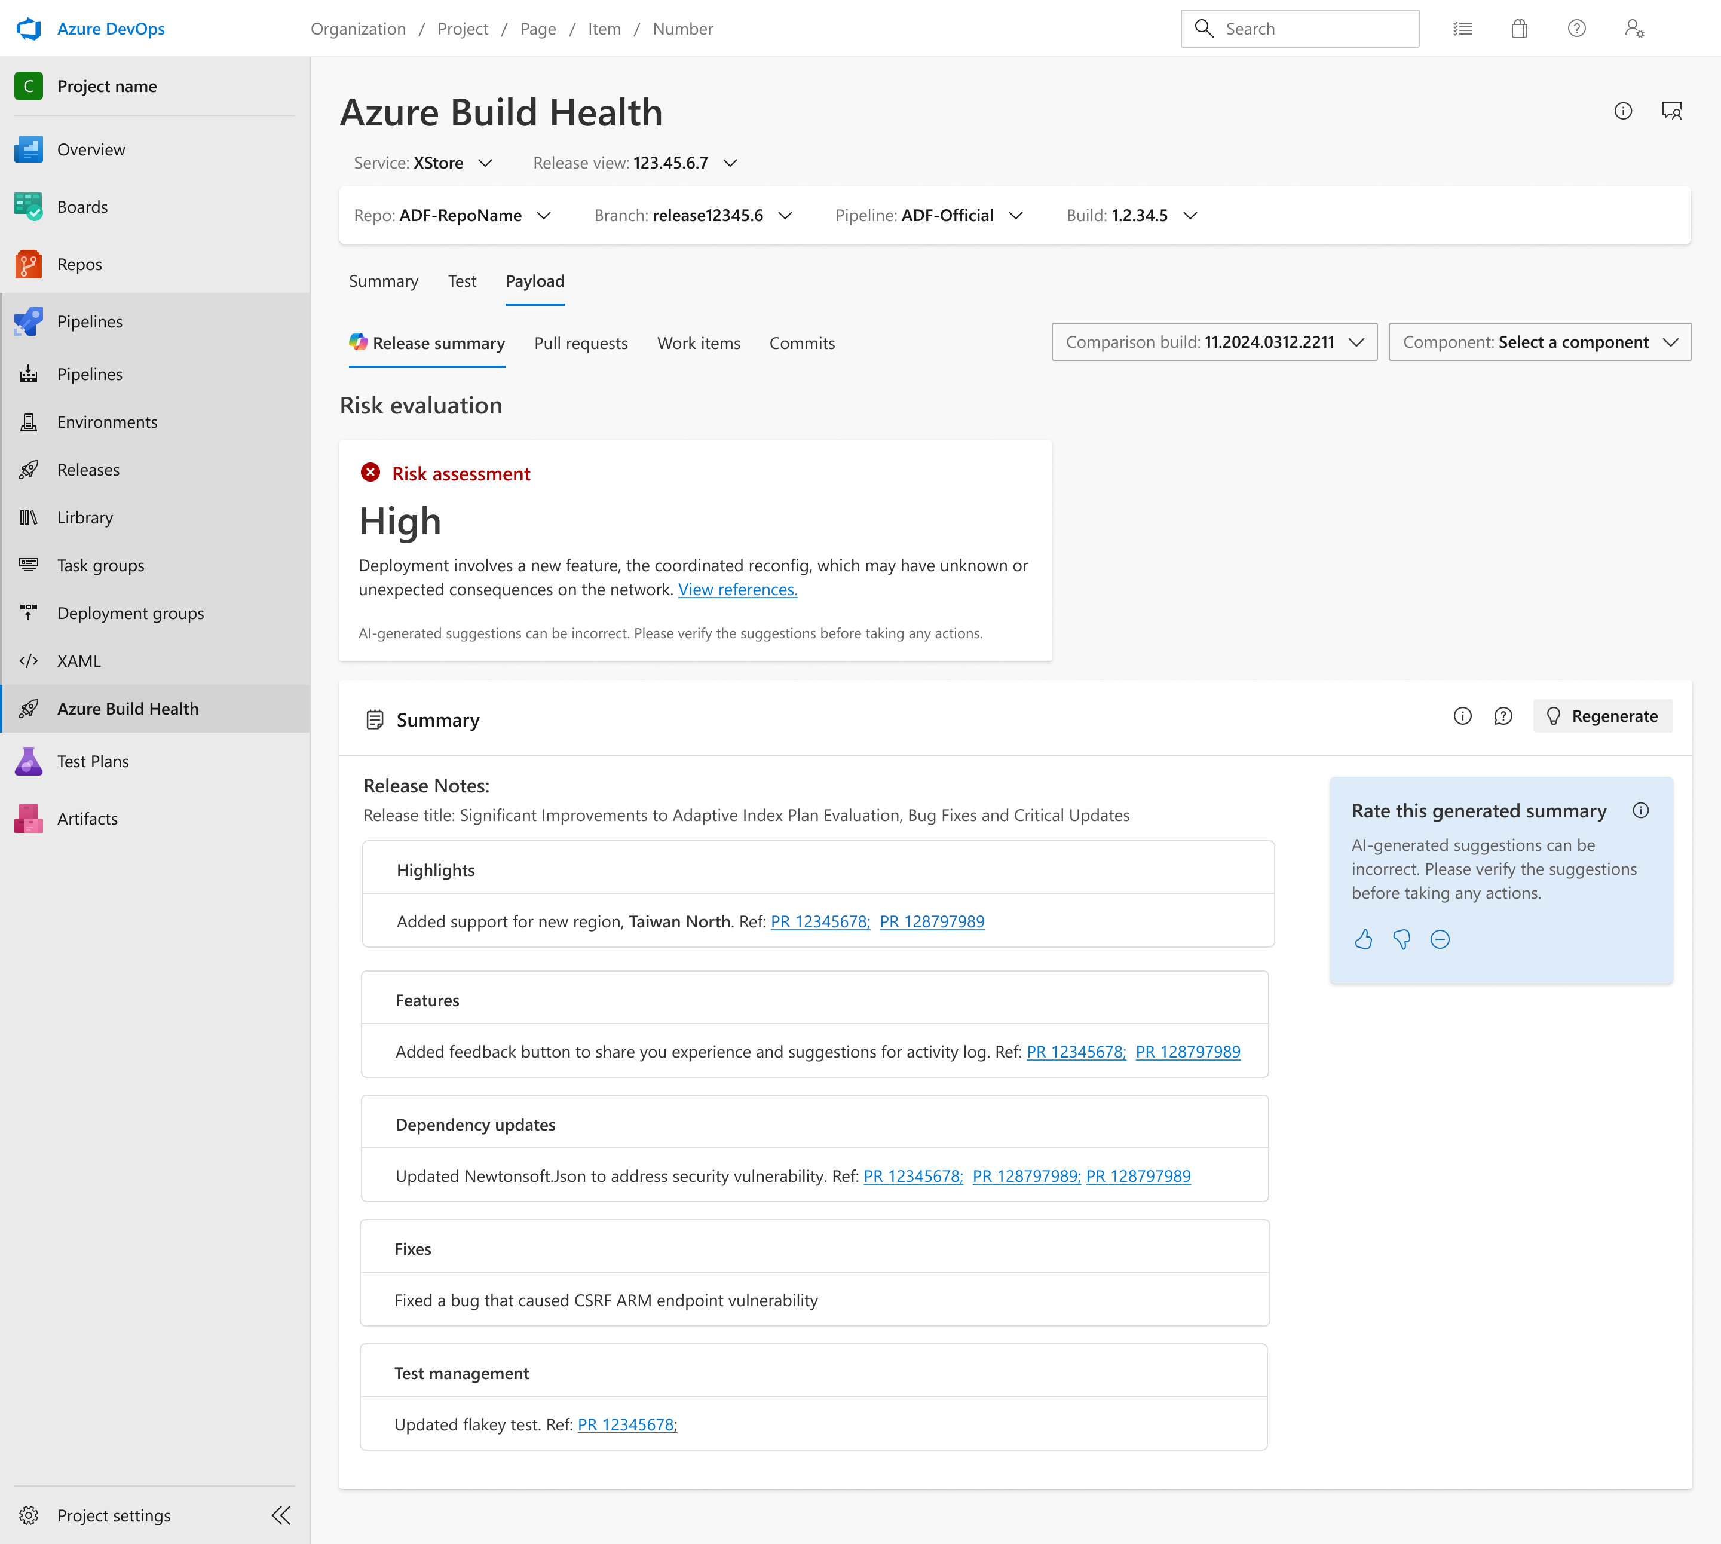Viewport: 1721px width, 1544px height.
Task: Follow the View references link
Action: (x=738, y=590)
